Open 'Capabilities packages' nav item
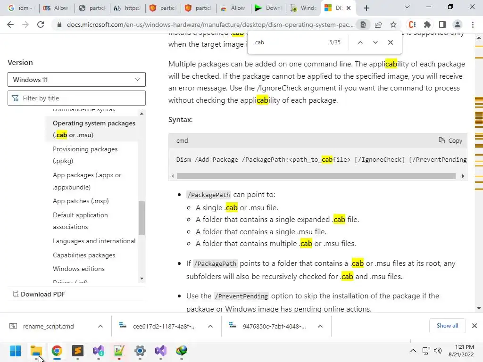483x362 pixels. click(x=84, y=255)
